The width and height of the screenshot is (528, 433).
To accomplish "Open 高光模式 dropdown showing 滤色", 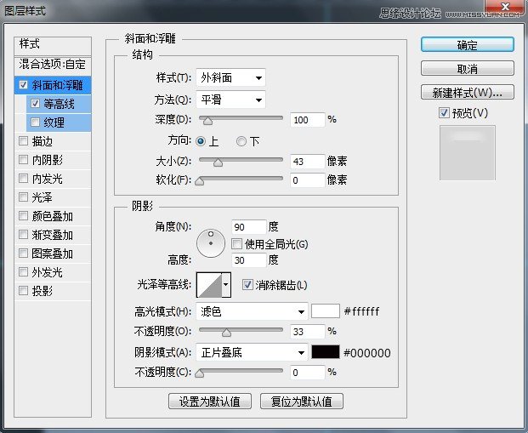I will pos(252,311).
